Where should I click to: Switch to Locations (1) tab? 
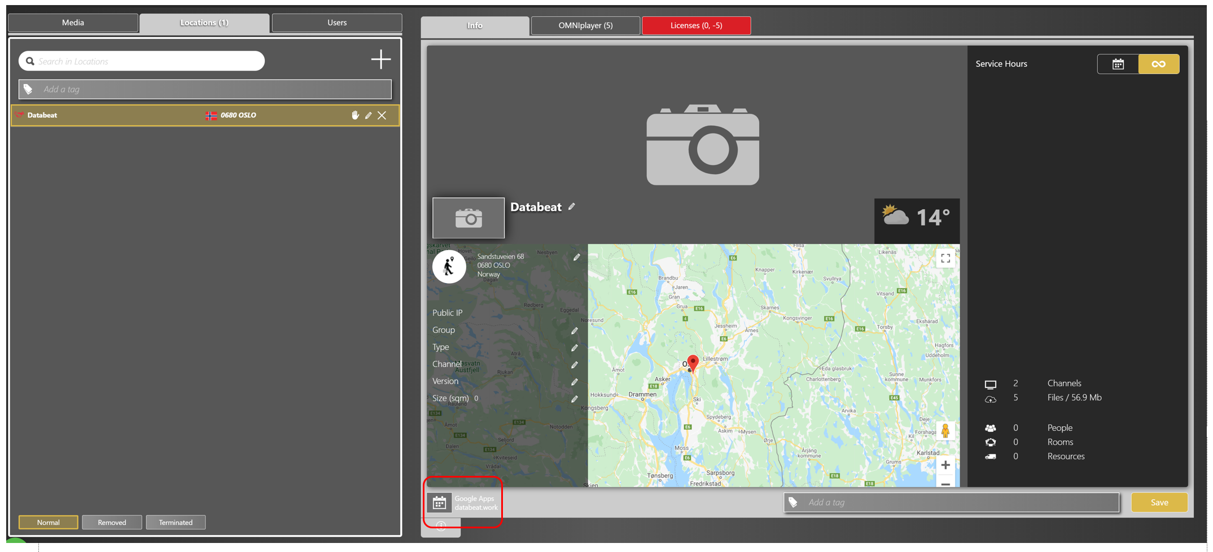[204, 23]
